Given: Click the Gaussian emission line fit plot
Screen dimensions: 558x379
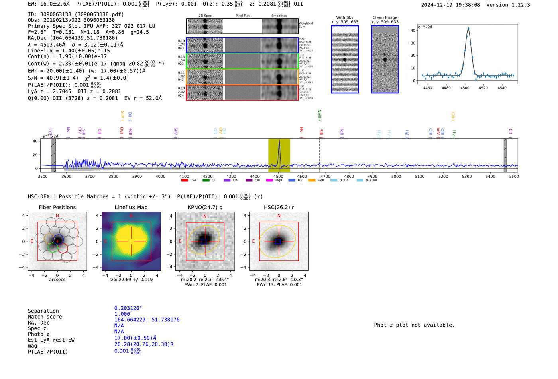Looking at the screenshot, I should point(467,54).
